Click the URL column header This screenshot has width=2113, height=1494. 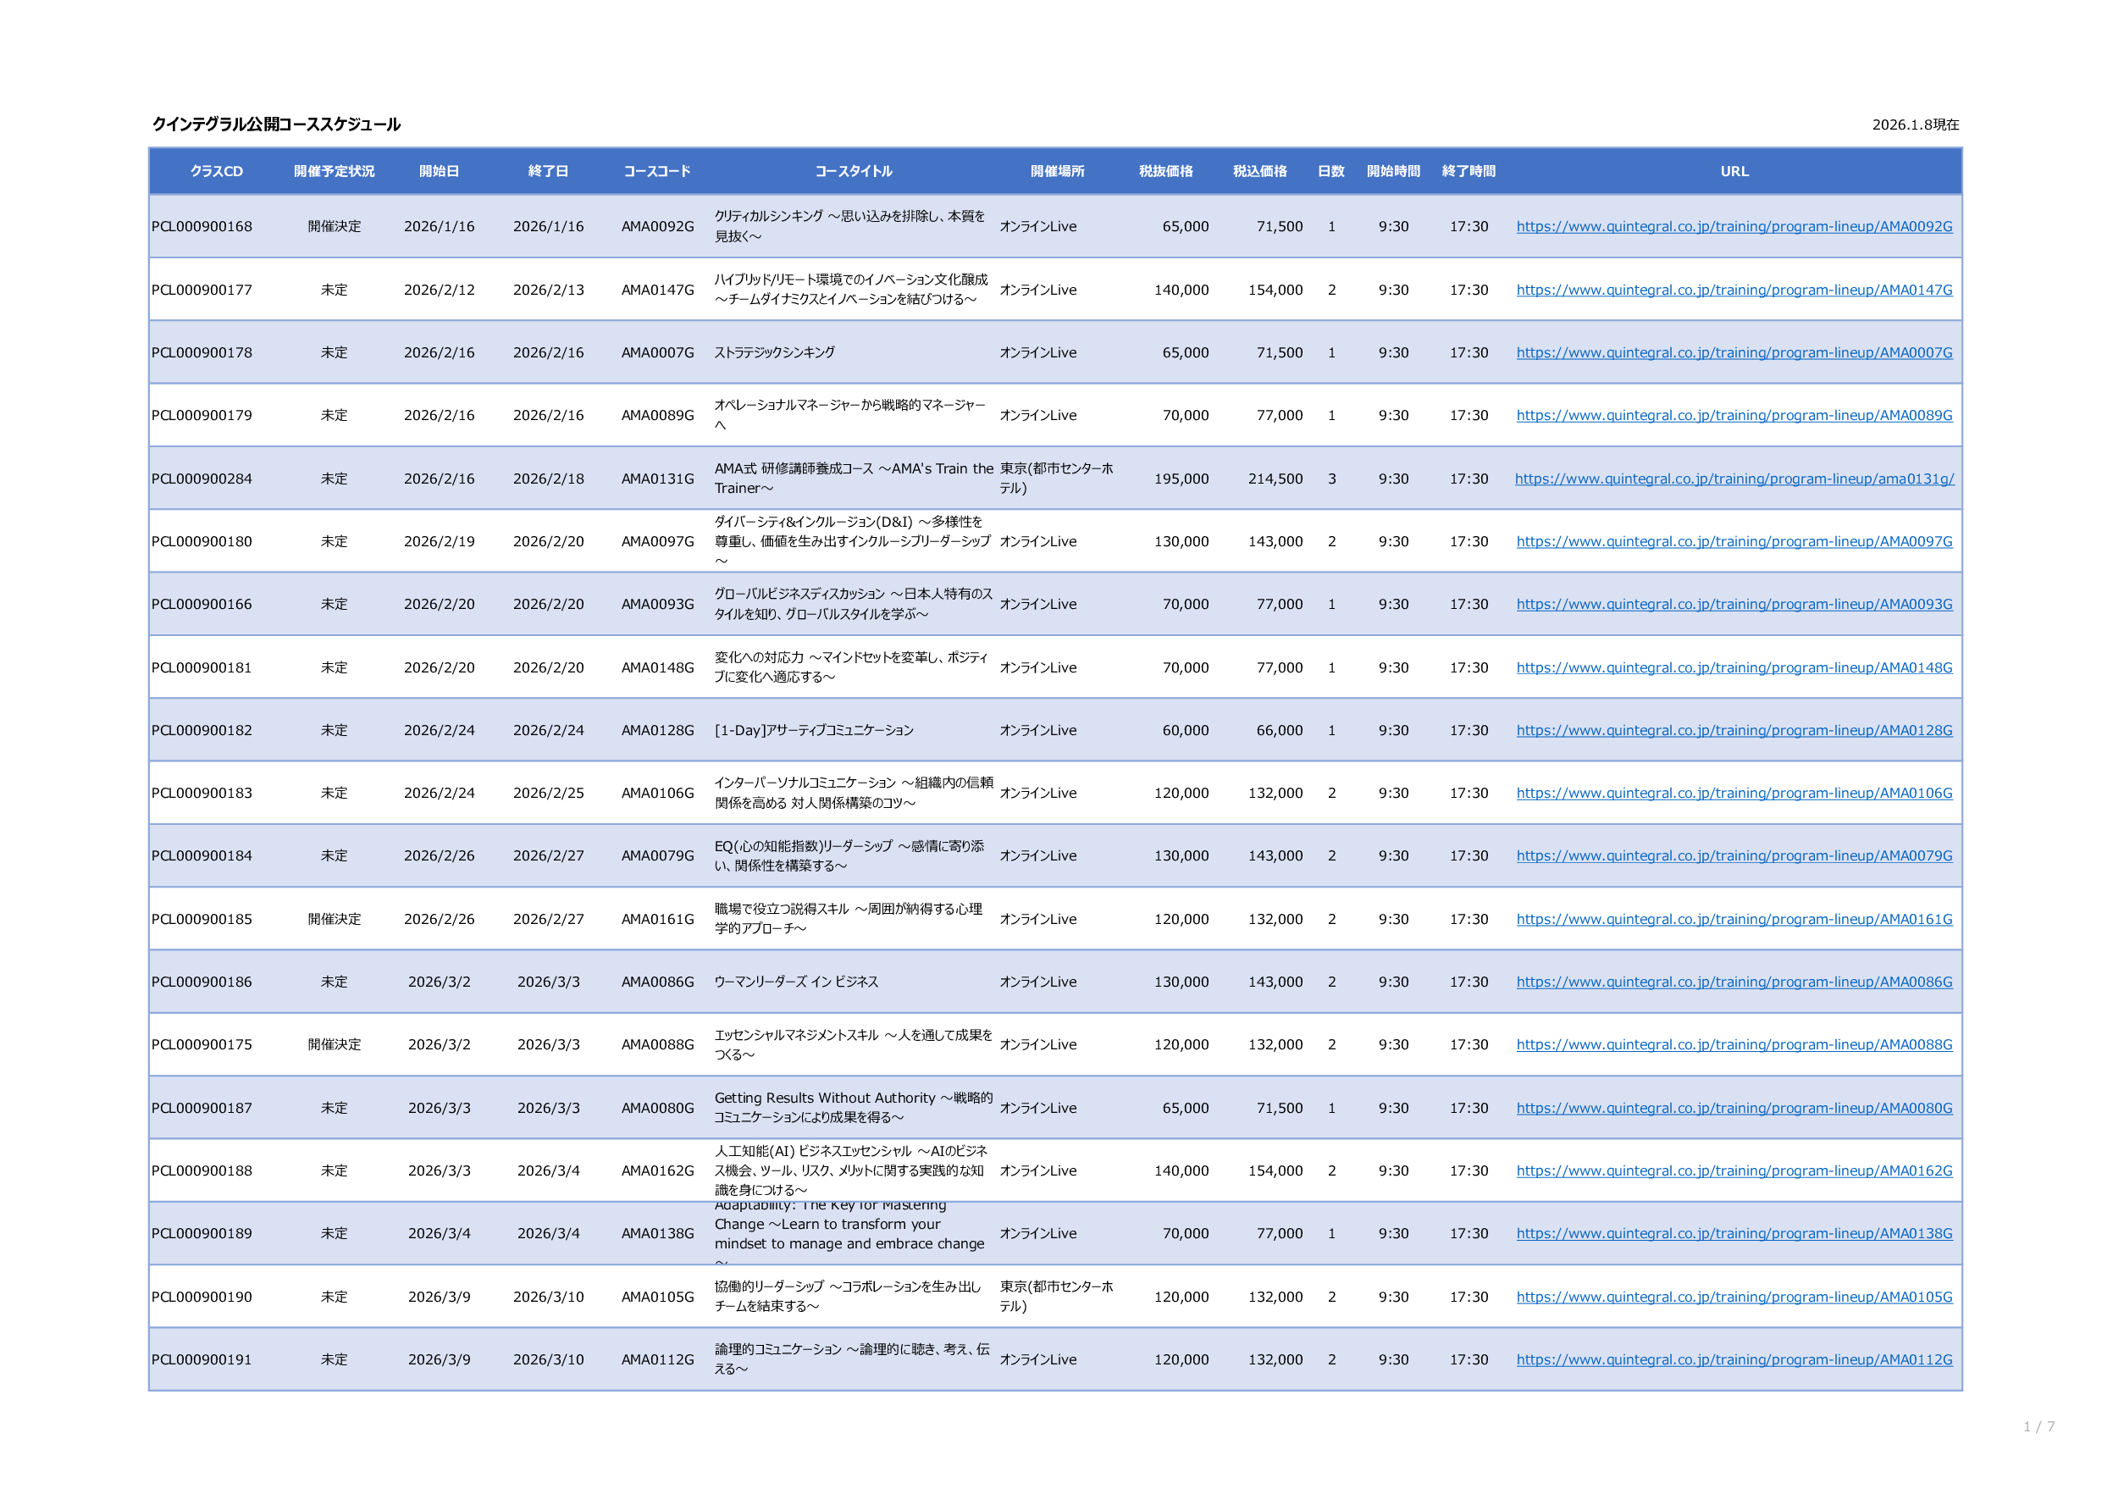pos(1734,171)
